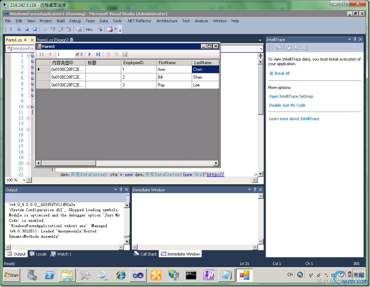370x287 pixels.
Task: Click the Start button on taskbar
Action: tap(12, 275)
